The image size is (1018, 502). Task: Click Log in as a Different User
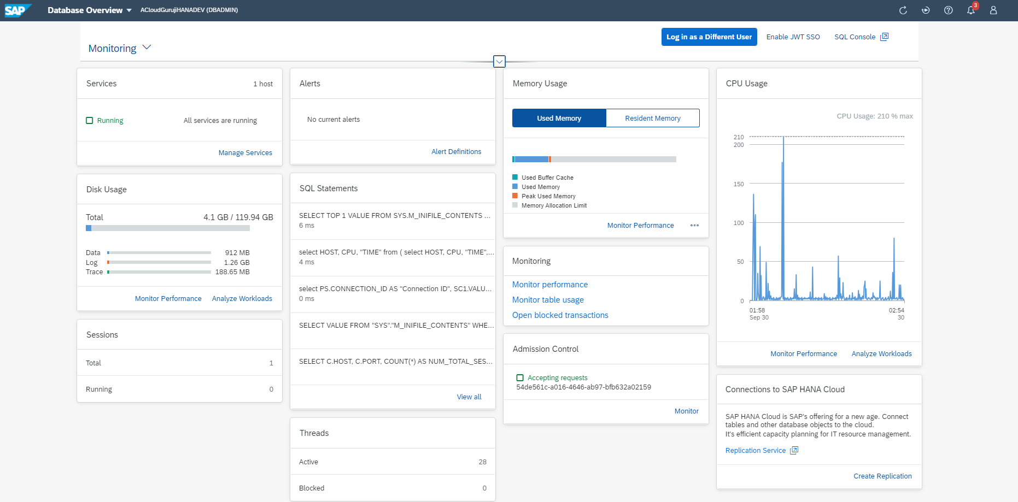click(709, 37)
